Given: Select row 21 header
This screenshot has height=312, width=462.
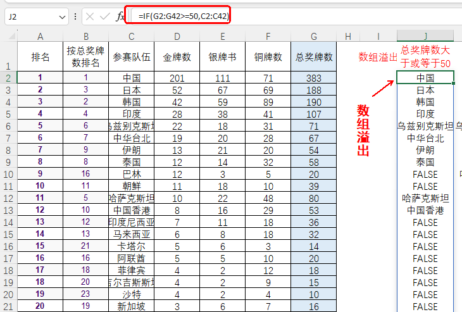Looking at the screenshot, I should [x=8, y=306].
